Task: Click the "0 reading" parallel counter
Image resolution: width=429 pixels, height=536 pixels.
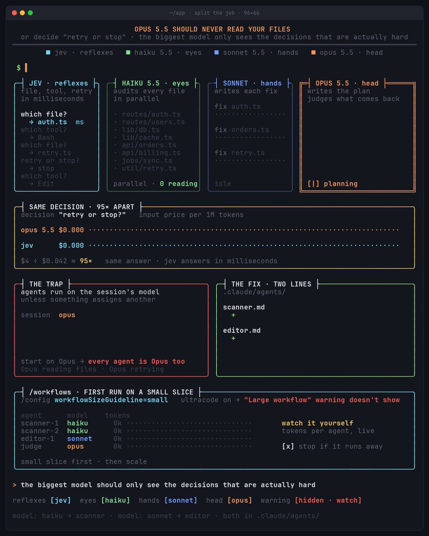Action: (x=179, y=184)
